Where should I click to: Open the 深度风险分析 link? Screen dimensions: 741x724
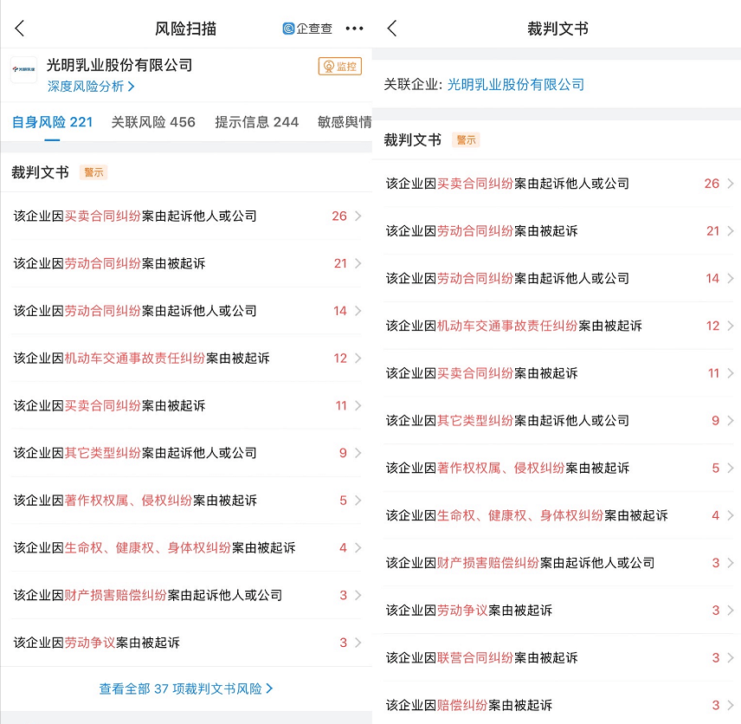tap(91, 86)
